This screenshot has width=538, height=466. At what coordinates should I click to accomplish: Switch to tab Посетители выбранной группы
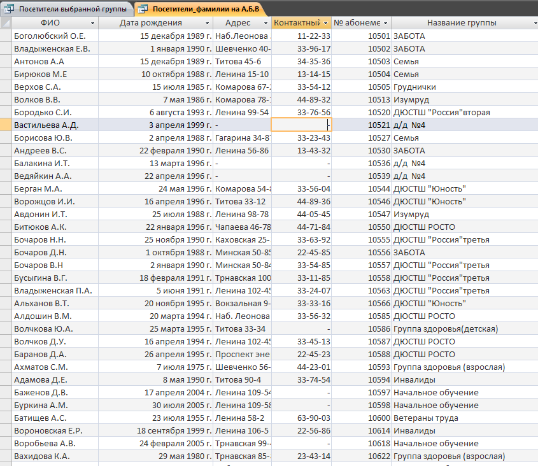pyautogui.click(x=66, y=9)
